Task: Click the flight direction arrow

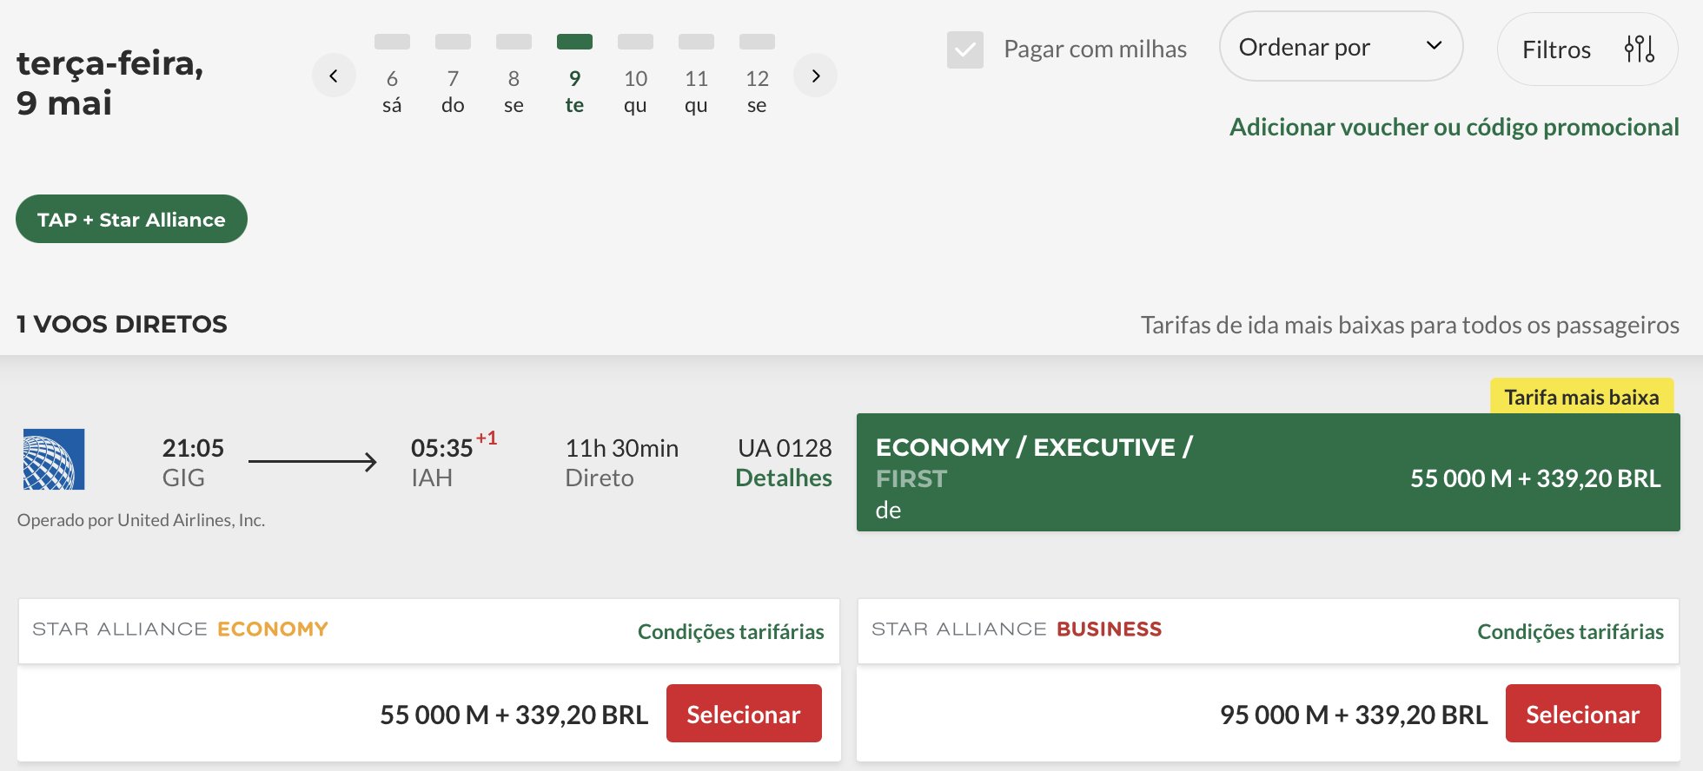Action: coord(313,462)
